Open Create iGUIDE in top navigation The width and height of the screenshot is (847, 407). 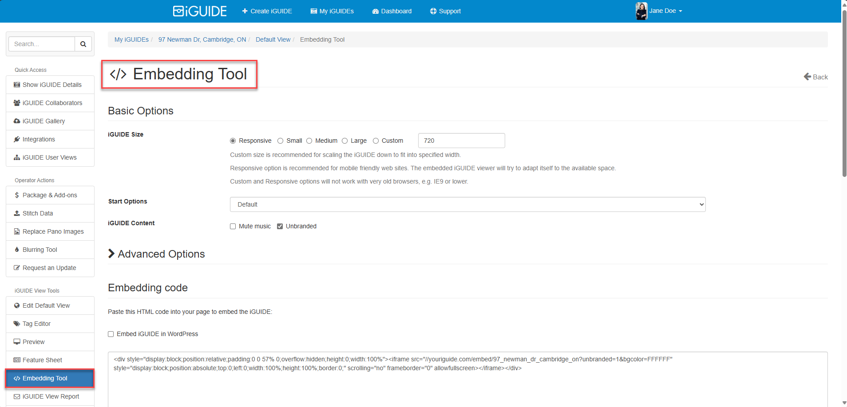coord(267,11)
